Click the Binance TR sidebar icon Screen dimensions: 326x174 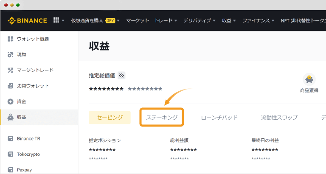(x=10, y=138)
